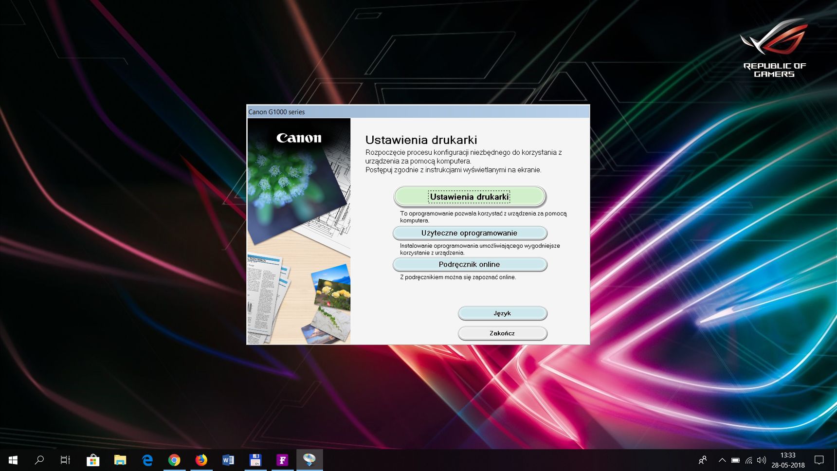The image size is (837, 471).
Task: Select the Canon installer taskbar icon
Action: click(309, 460)
